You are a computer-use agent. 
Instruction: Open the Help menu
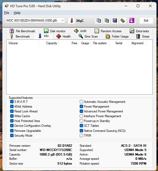tap(17, 13)
